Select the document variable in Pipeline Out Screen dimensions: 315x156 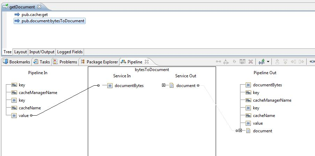pos(263,131)
